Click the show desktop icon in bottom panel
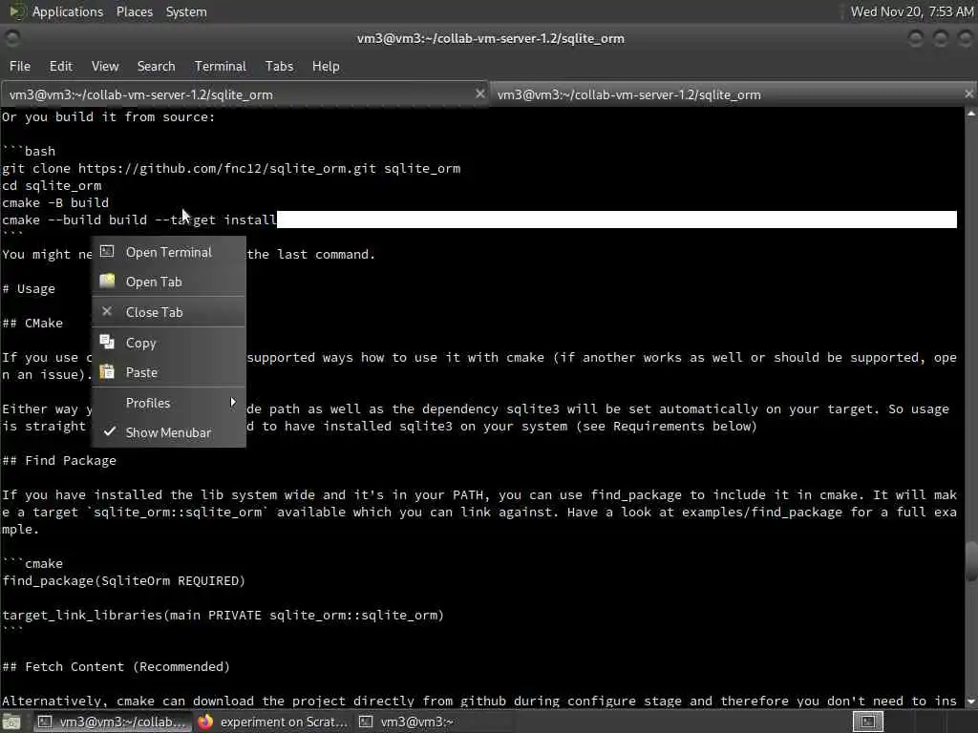Screen dimensions: 978x733 pos(11,722)
